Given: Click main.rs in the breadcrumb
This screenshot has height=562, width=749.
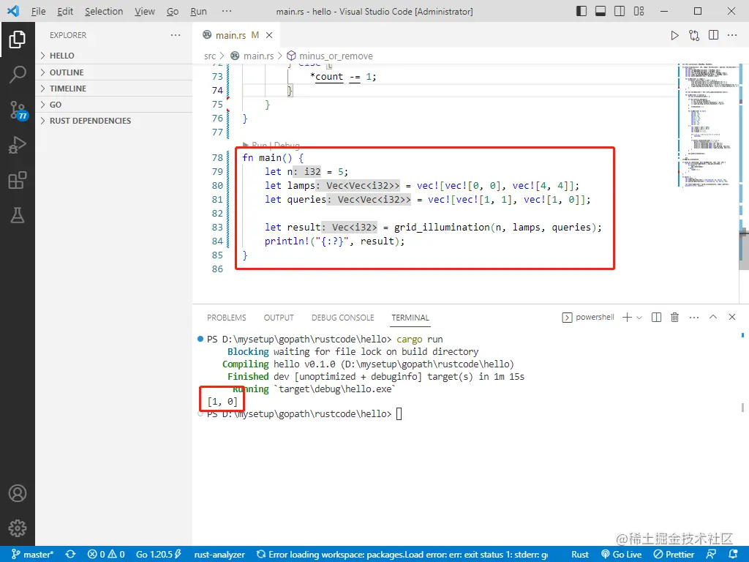Looking at the screenshot, I should tap(258, 56).
